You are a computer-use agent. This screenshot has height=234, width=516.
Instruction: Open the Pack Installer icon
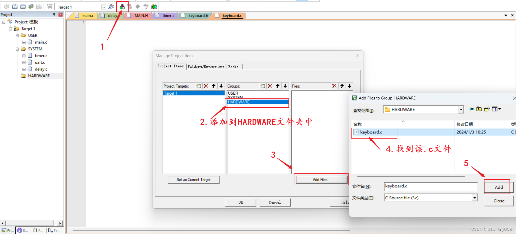tap(154, 6)
